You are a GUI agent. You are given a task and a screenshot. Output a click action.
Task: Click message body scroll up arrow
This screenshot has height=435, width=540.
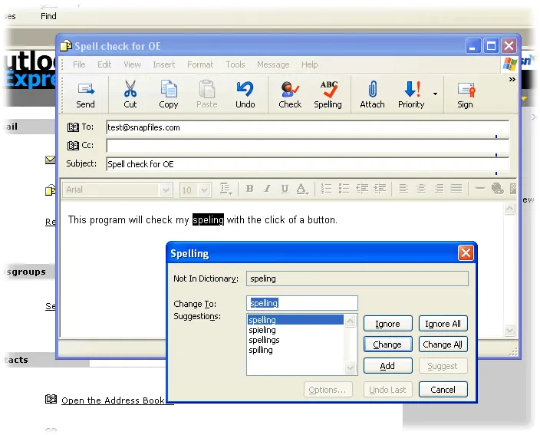point(509,209)
